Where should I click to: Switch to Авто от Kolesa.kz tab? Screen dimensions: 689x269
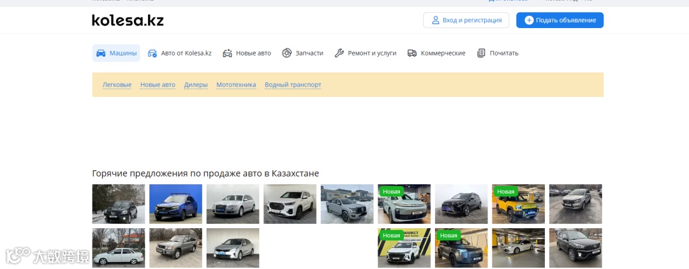point(179,53)
